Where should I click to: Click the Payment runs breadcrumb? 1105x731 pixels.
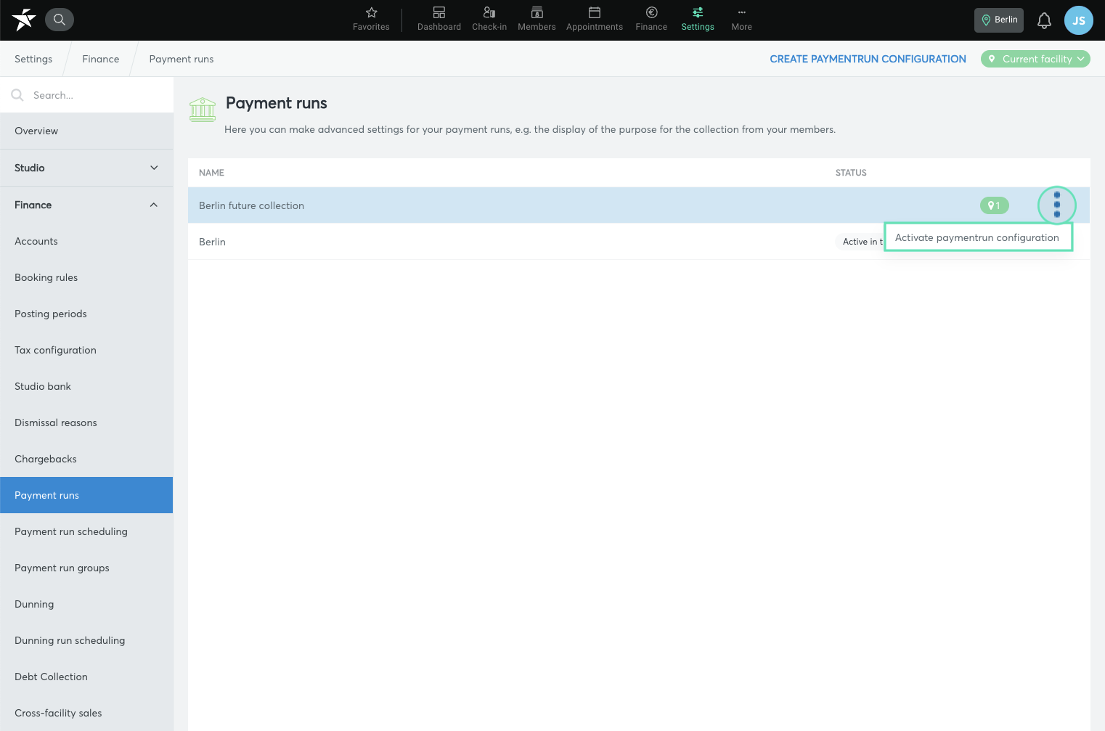tap(182, 59)
